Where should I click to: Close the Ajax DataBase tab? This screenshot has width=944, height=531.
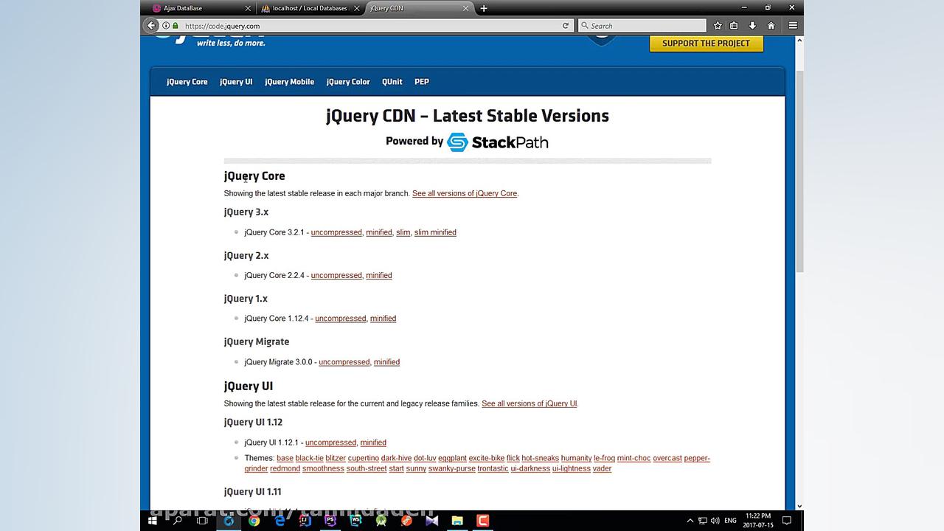248,8
